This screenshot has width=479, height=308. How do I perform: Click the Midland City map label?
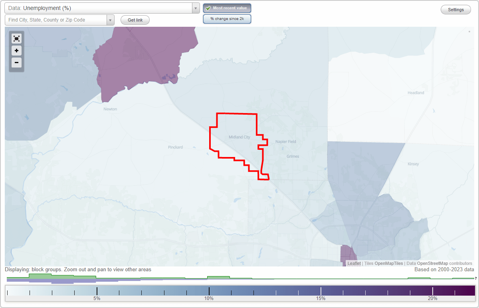coord(239,137)
